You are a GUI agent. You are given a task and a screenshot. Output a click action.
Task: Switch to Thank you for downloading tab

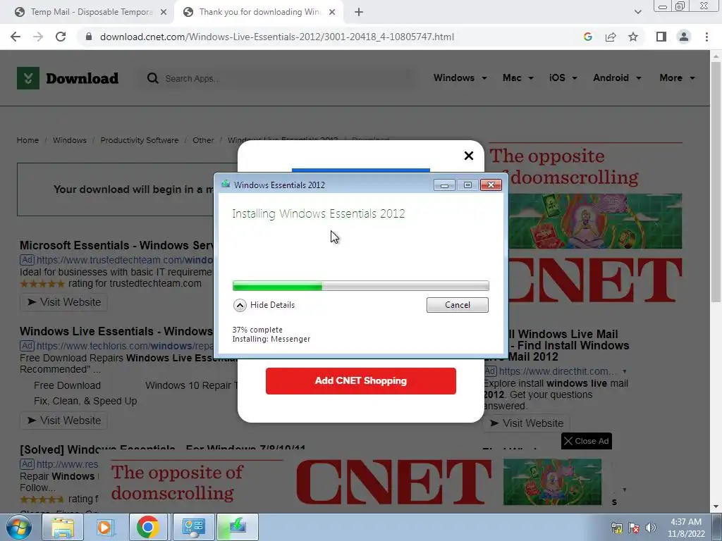259,12
